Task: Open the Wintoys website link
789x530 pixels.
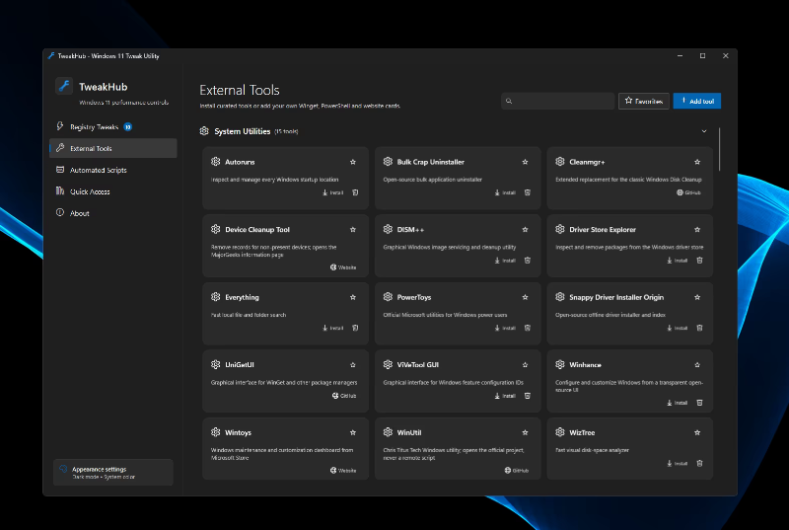Action: [x=343, y=471]
